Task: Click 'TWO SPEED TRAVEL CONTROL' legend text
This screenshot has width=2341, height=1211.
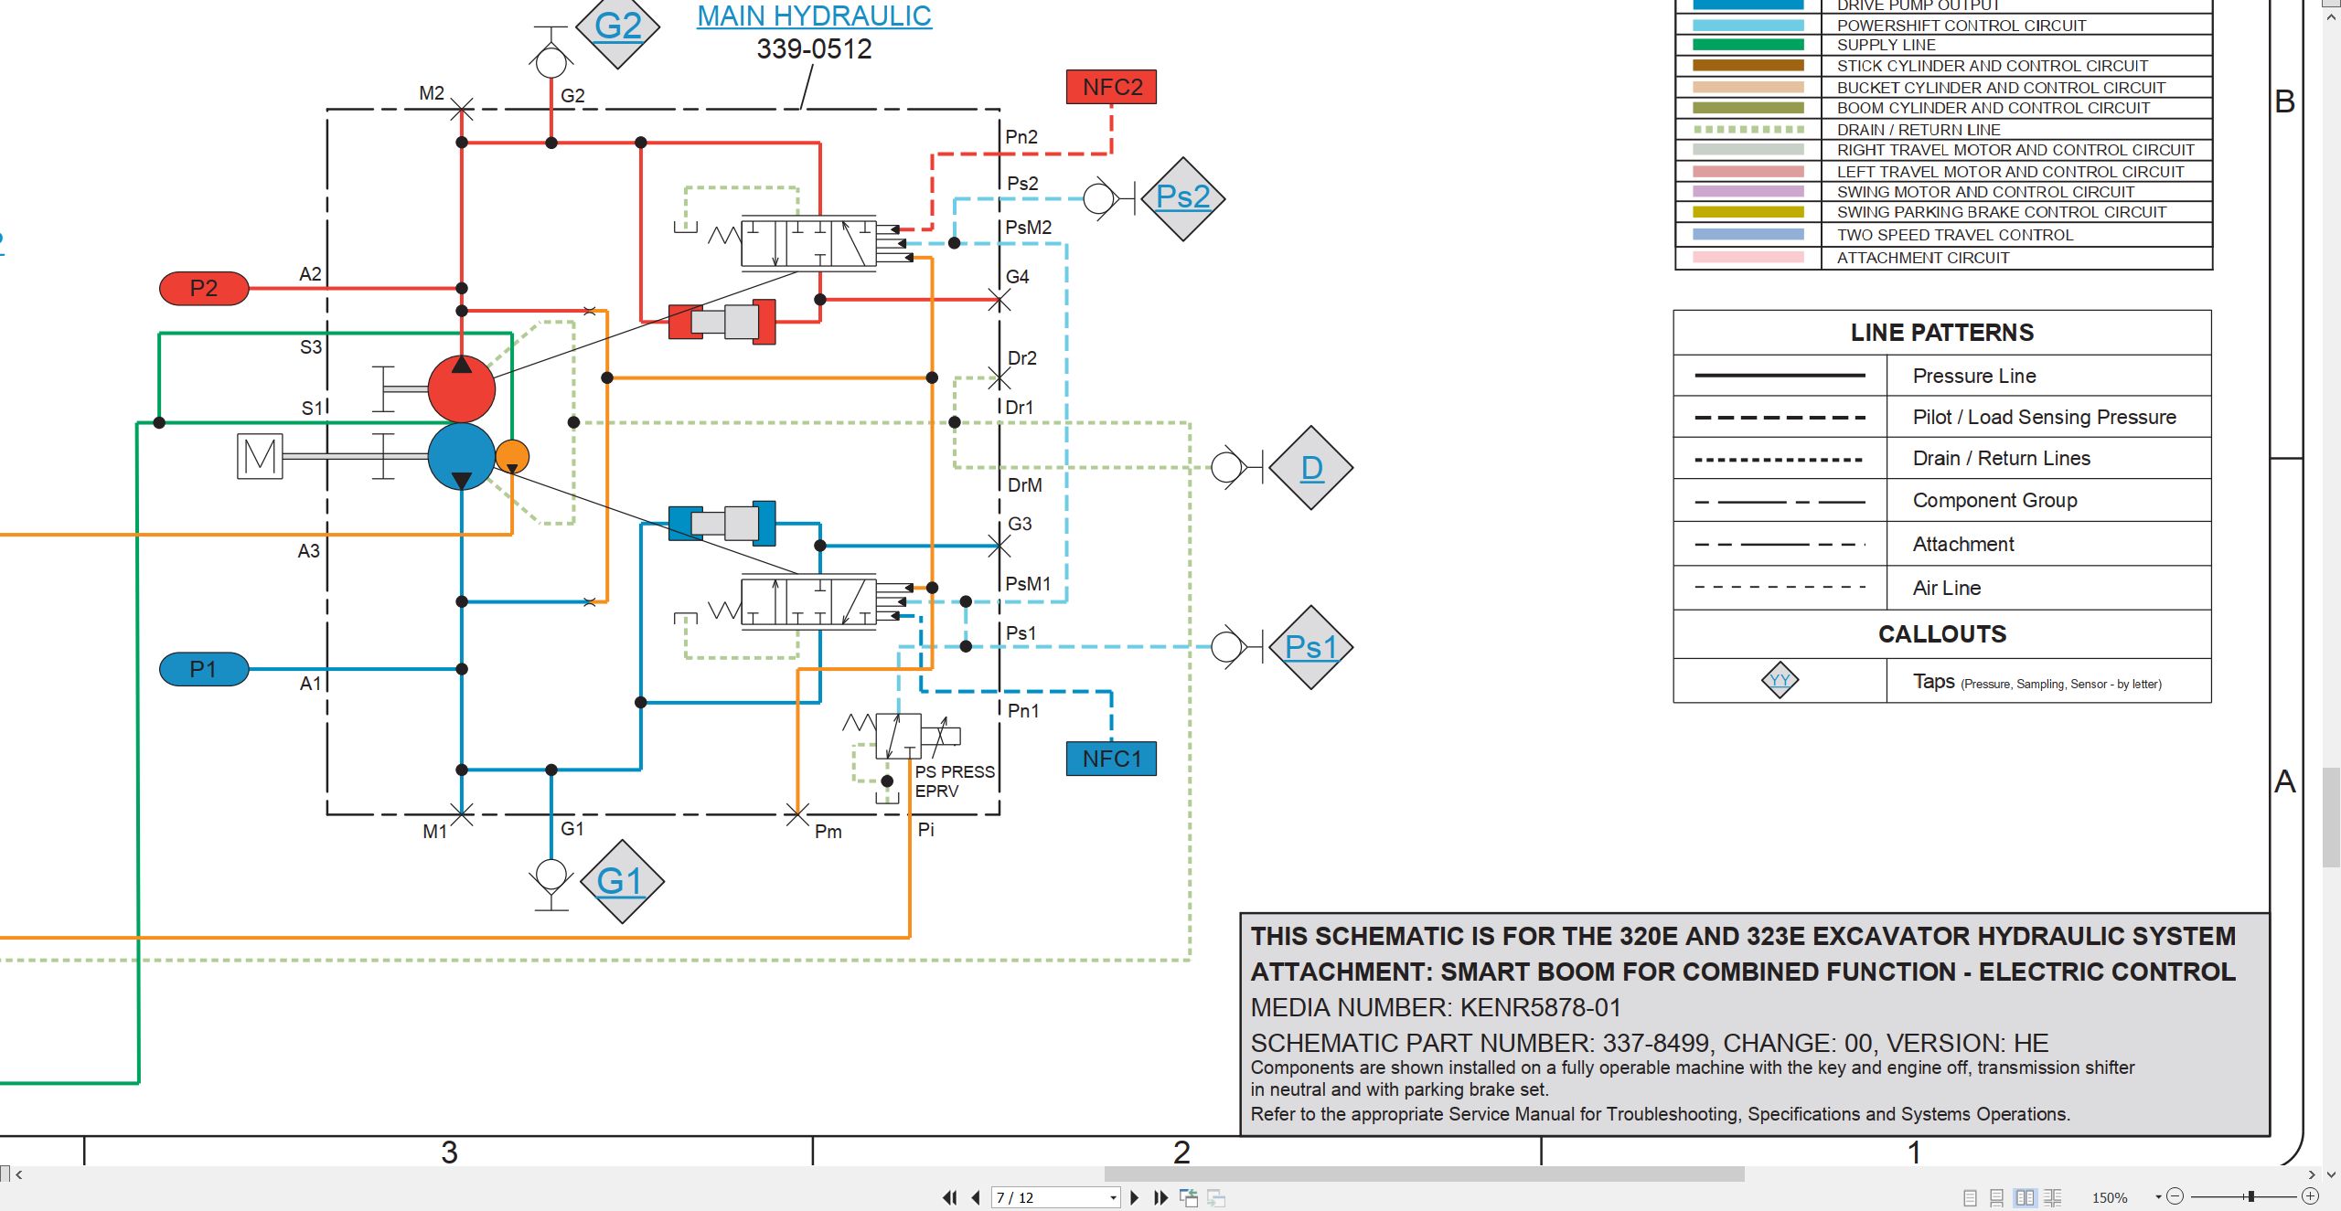Action: click(1955, 235)
